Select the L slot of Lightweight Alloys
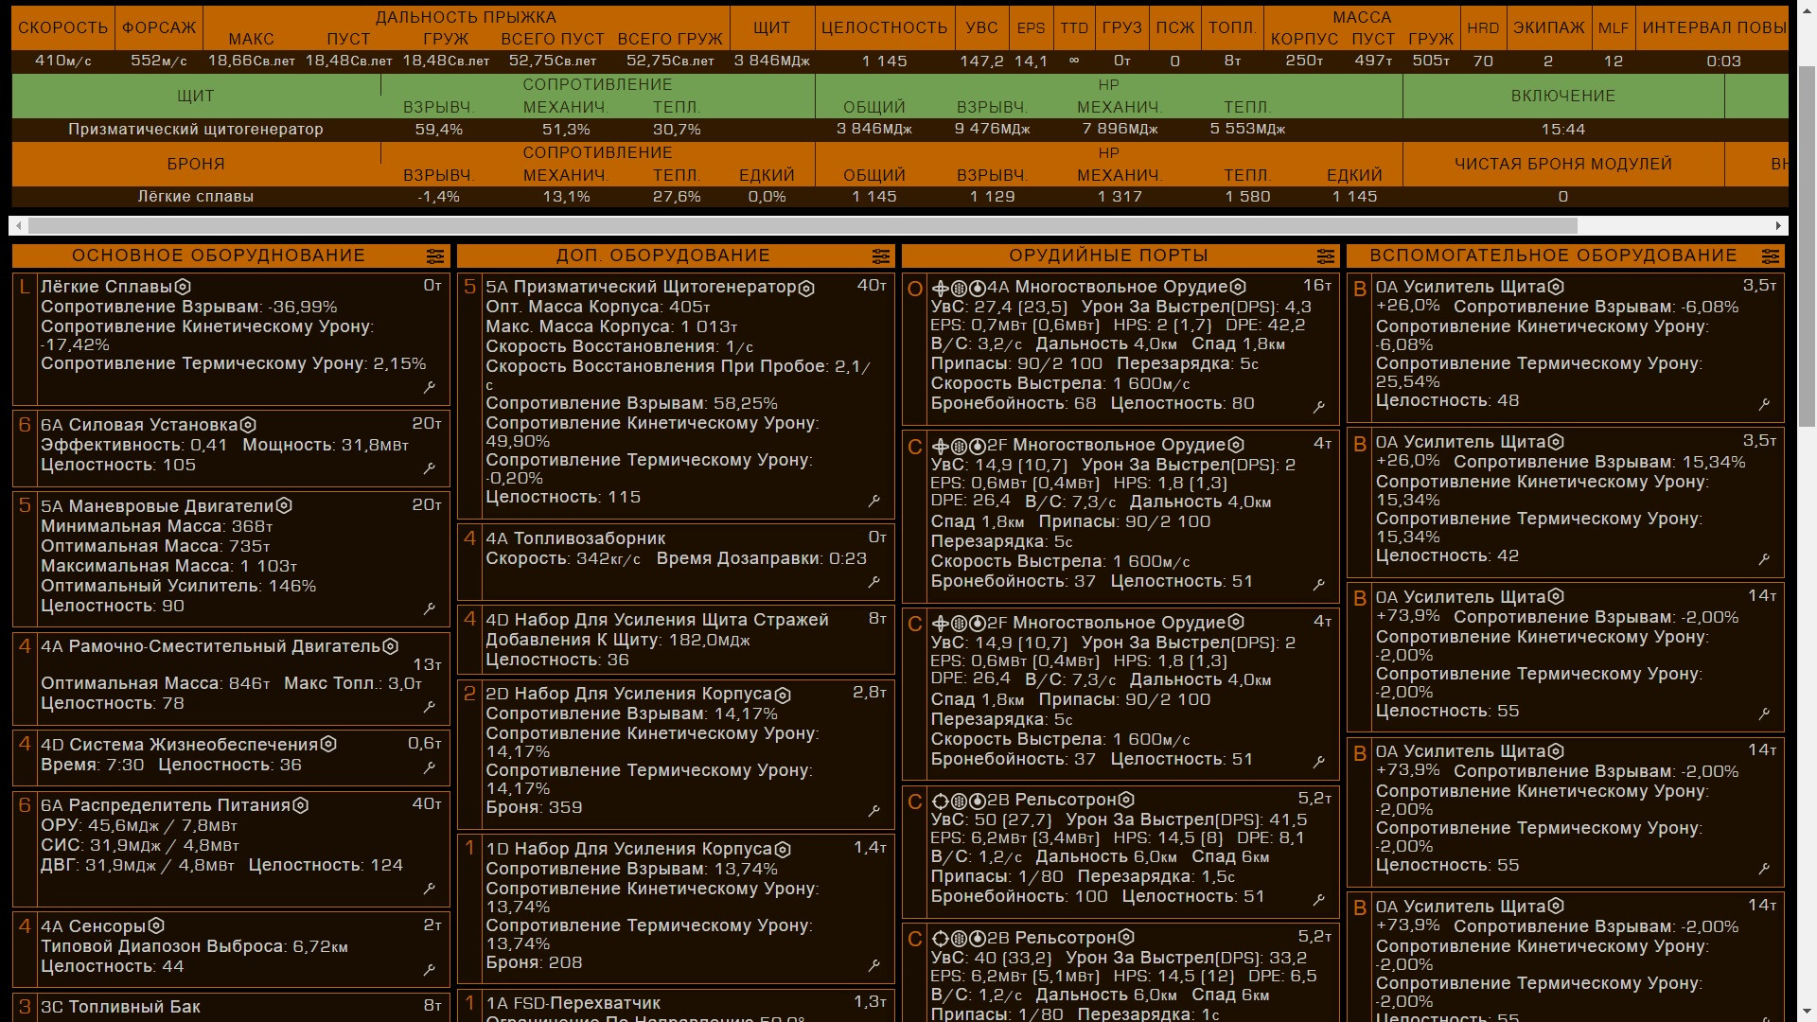Viewport: 1817px width, 1022px height. coord(25,288)
